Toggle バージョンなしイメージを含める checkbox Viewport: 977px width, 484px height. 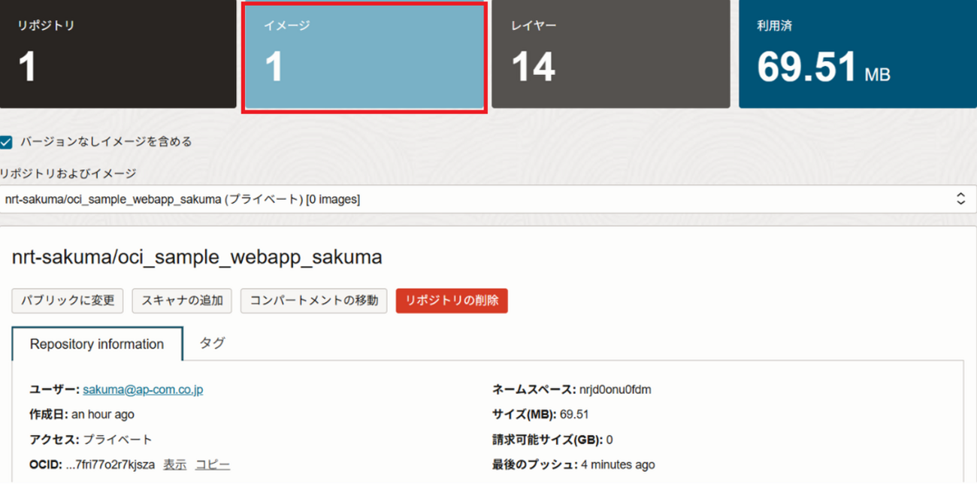[x=7, y=141]
